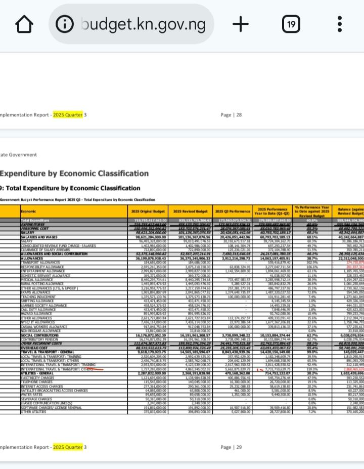Click highlighted '2025 Quarter' in top footer

[x=68, y=115]
